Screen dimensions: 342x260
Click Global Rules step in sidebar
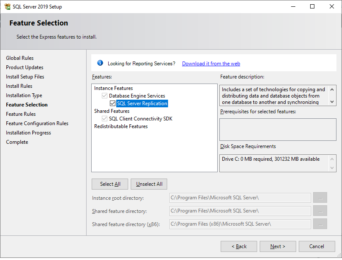pos(20,58)
